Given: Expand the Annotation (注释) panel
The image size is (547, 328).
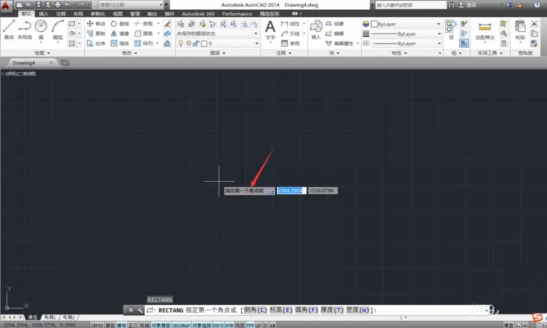Looking at the screenshot, I should point(284,53).
